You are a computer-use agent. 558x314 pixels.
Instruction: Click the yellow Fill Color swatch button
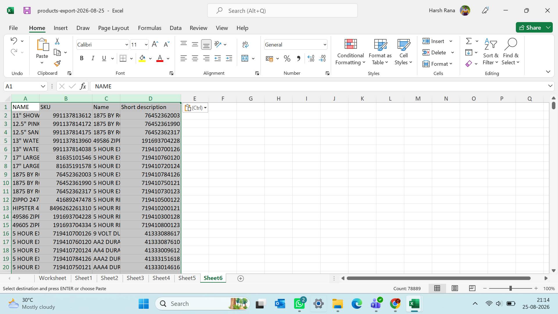point(142,58)
